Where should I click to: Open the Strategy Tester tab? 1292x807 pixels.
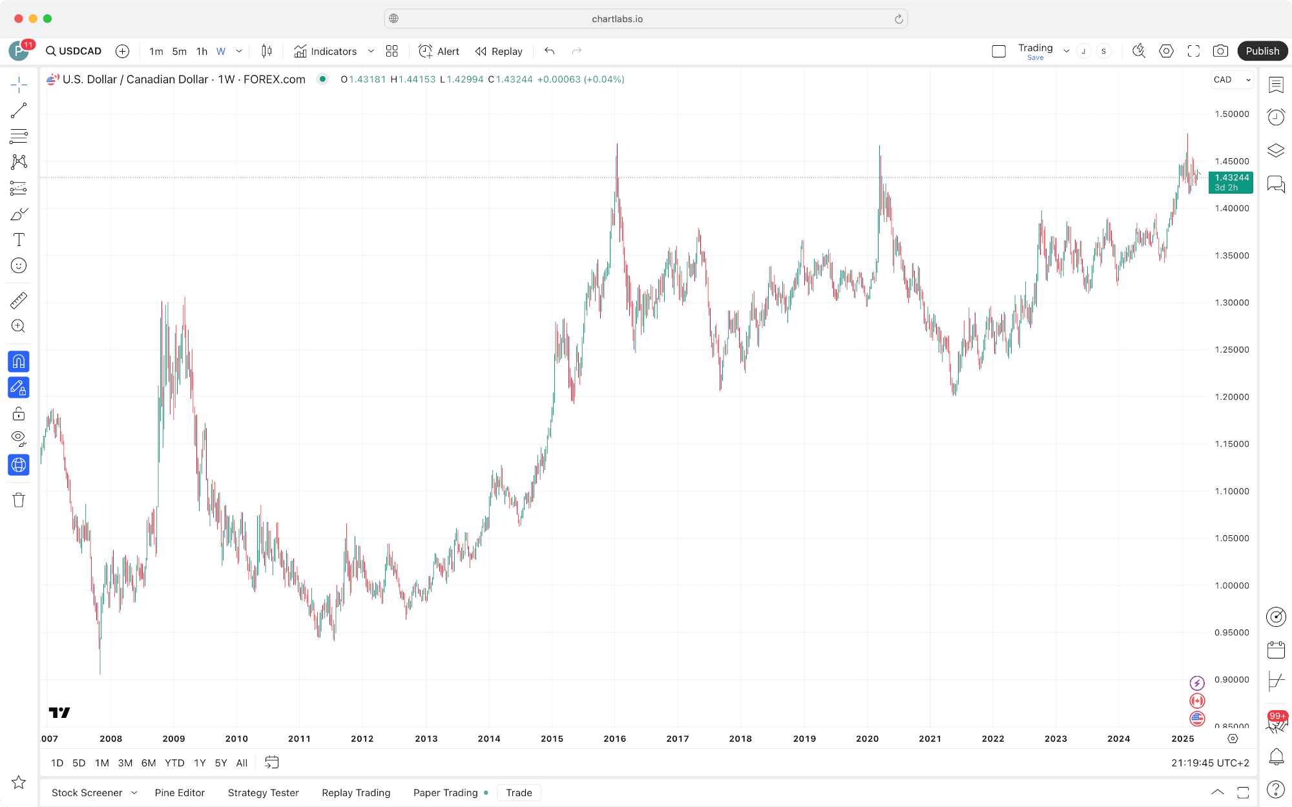pyautogui.click(x=263, y=793)
